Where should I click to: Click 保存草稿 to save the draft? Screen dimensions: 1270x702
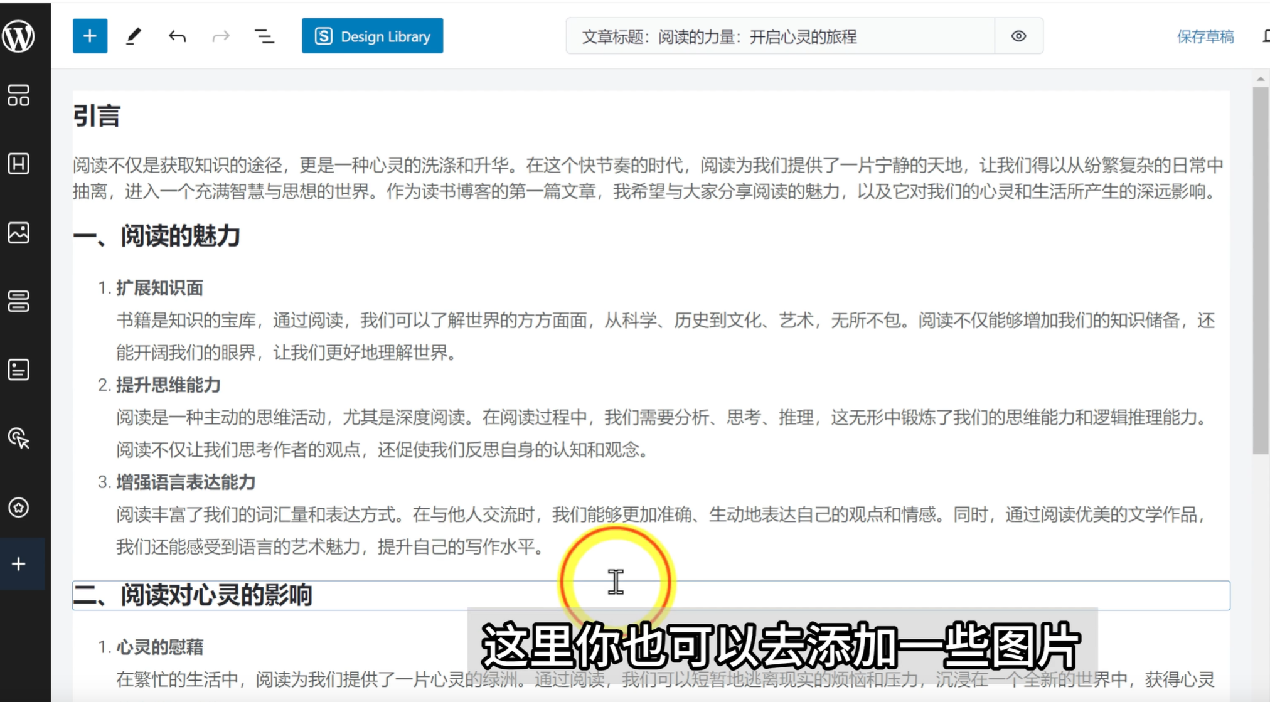tap(1205, 36)
